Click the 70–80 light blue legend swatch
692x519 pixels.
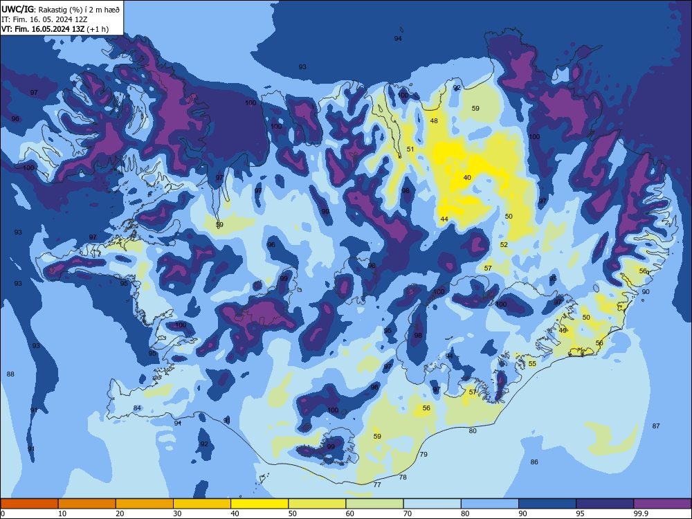coord(432,504)
